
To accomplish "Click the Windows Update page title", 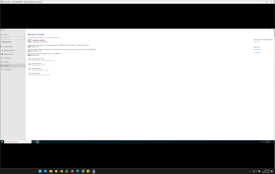I will (x=36, y=35).
